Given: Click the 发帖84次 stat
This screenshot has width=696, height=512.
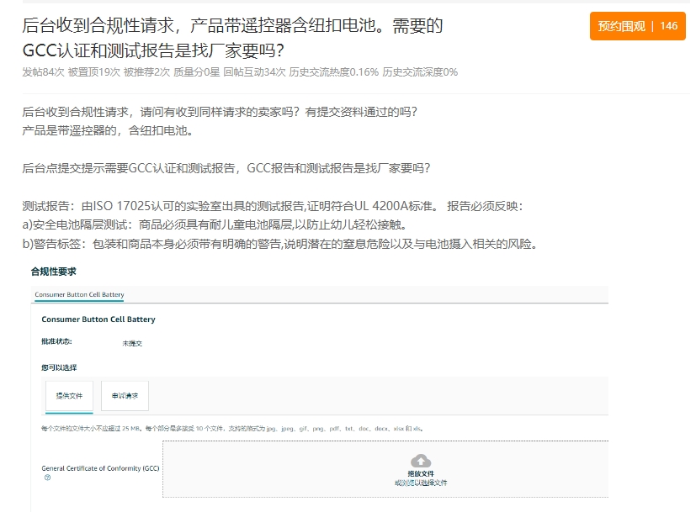Looking at the screenshot, I should [x=43, y=72].
